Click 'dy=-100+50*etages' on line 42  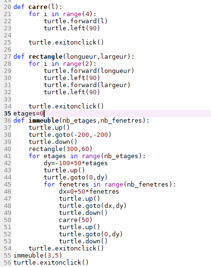(x=75, y=163)
